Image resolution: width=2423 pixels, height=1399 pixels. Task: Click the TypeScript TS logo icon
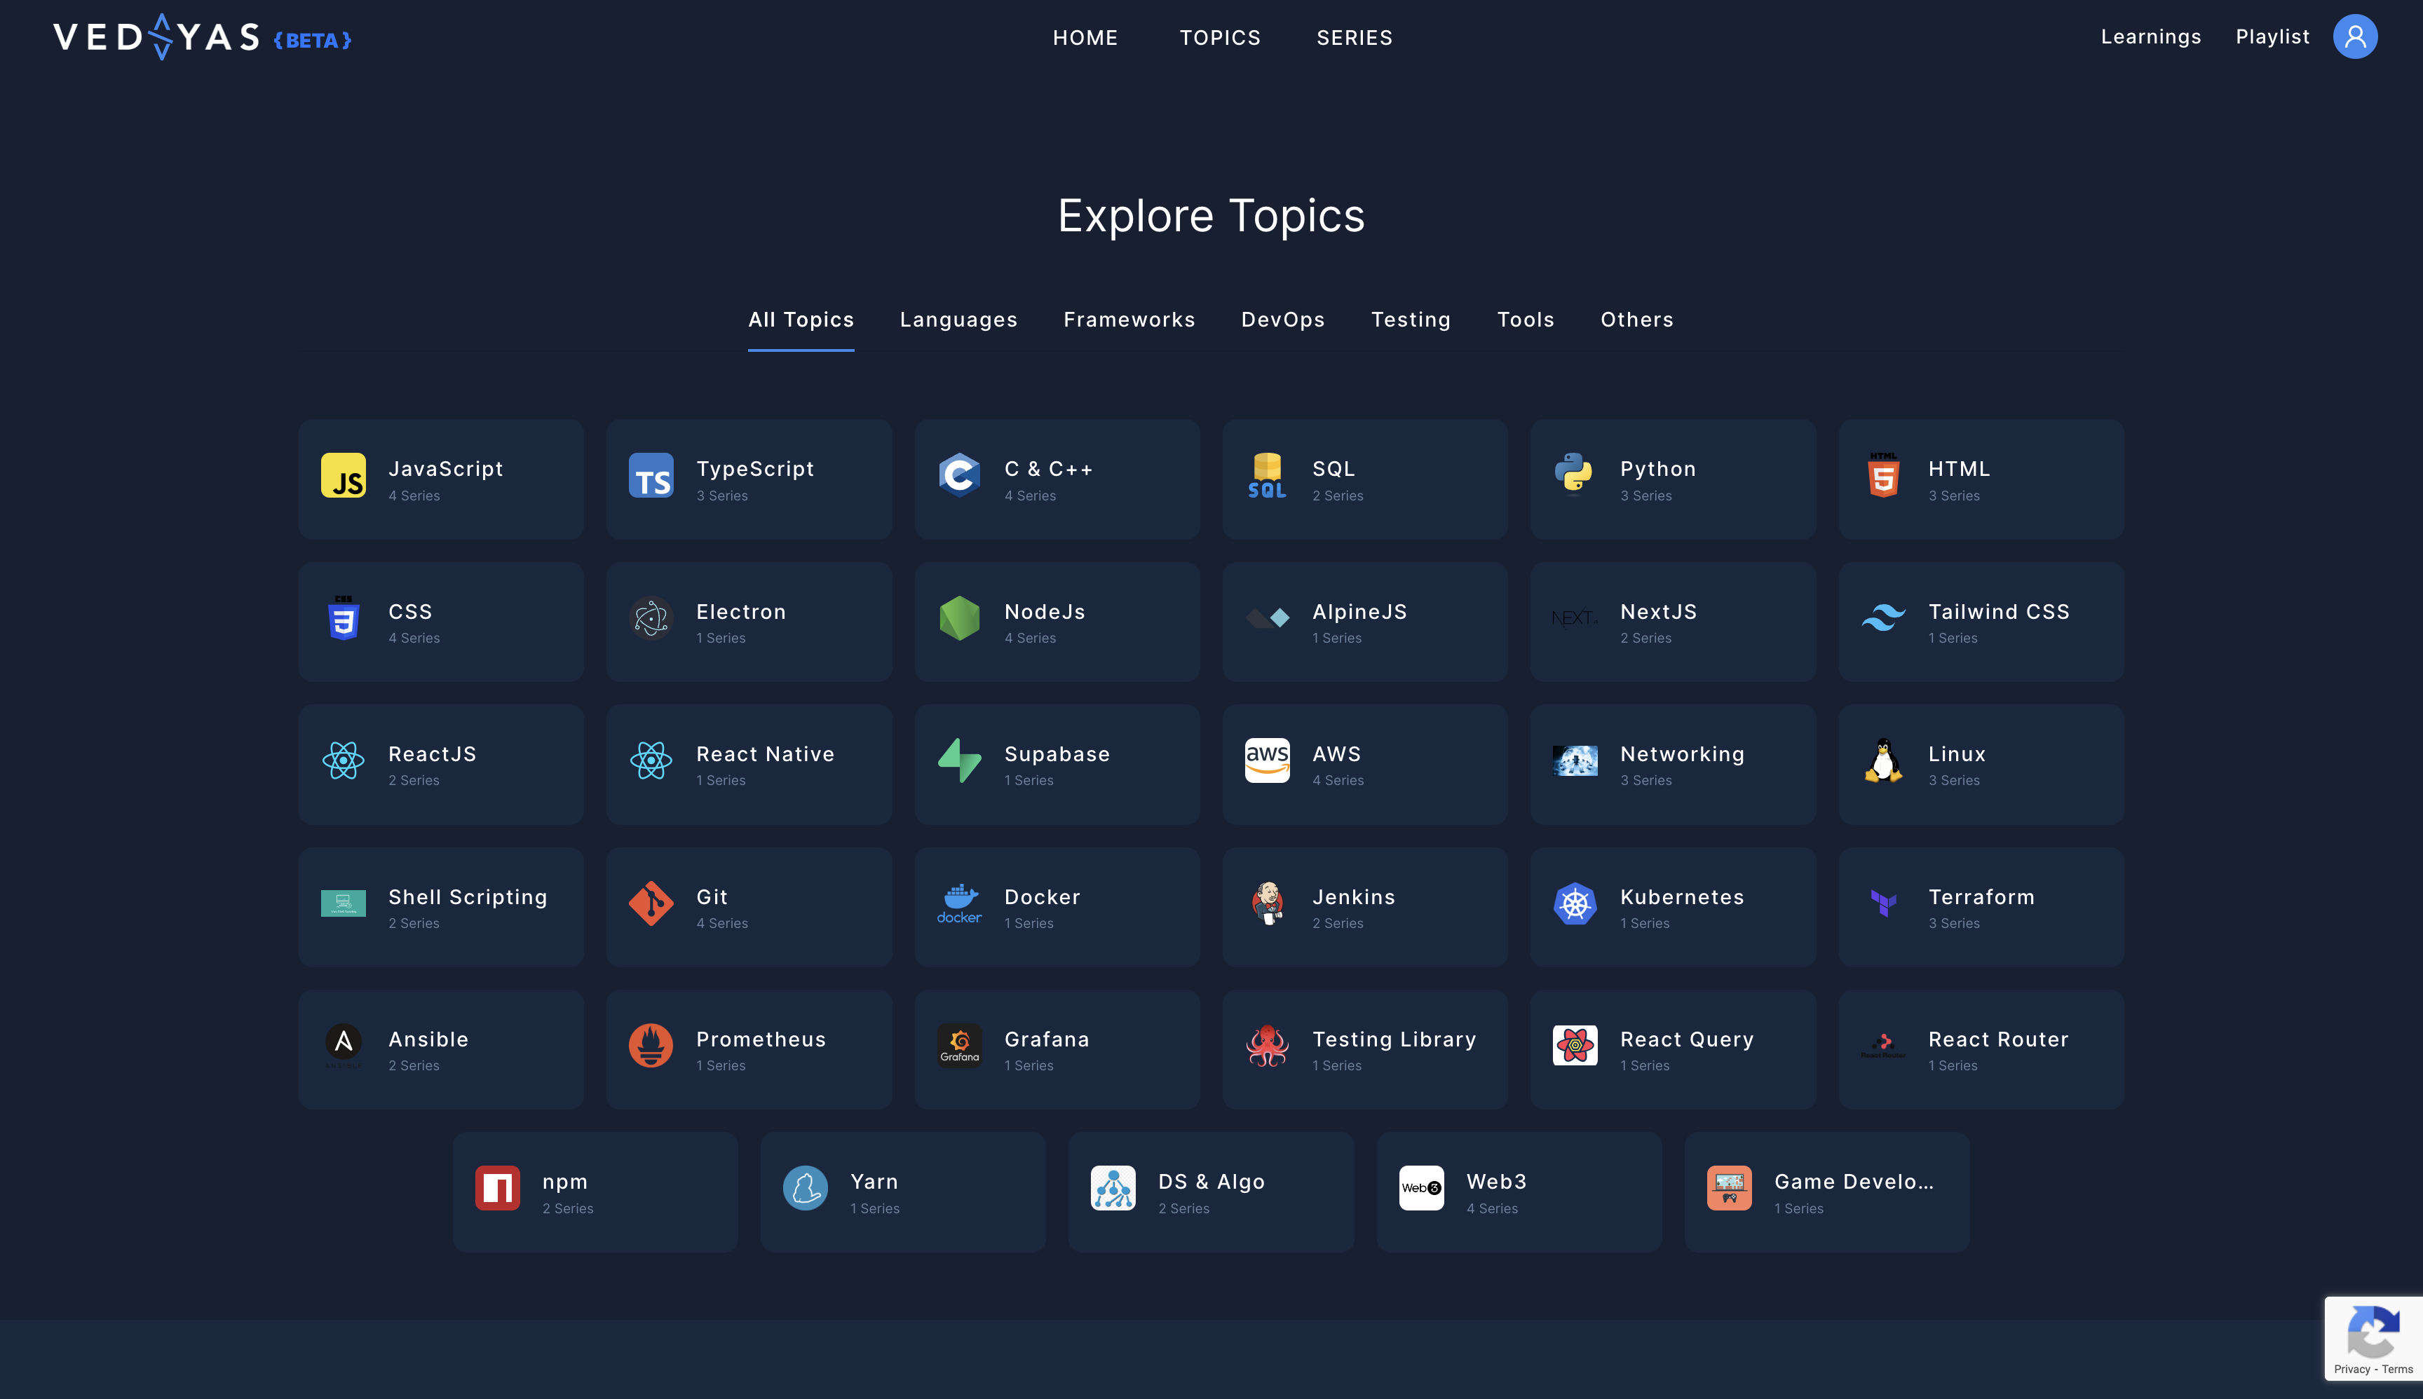click(x=651, y=476)
